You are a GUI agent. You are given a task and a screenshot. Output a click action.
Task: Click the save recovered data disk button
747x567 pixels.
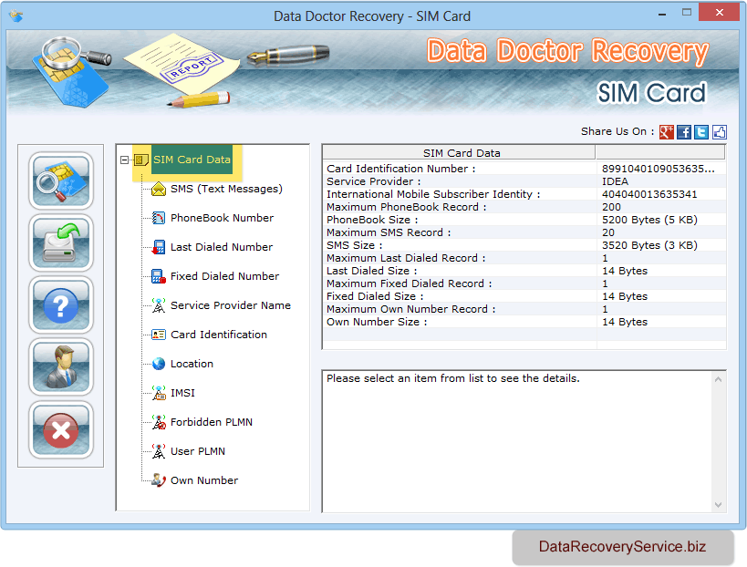[x=61, y=242]
